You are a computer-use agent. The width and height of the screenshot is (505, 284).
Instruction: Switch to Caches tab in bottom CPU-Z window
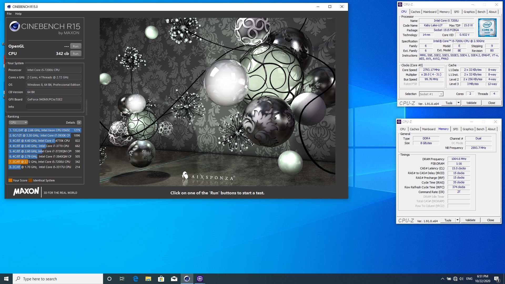tap(415, 129)
